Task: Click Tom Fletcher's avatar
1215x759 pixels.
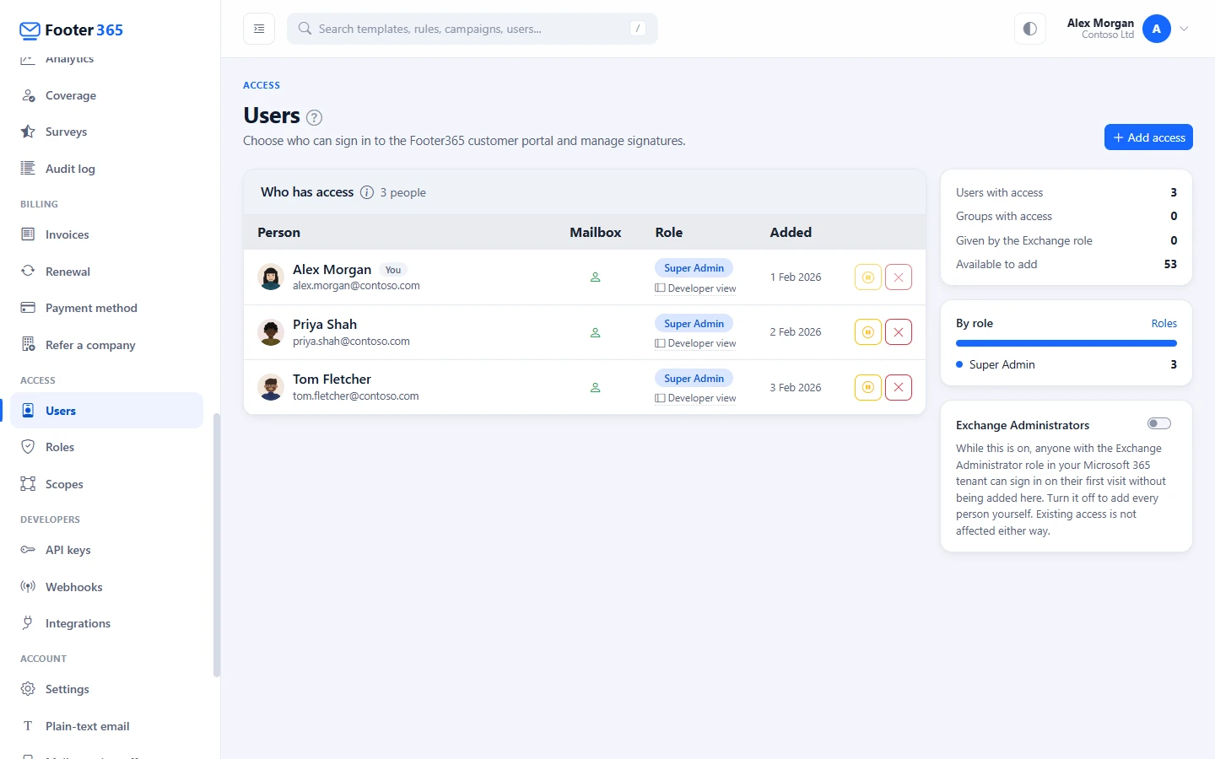Action: pyautogui.click(x=271, y=387)
